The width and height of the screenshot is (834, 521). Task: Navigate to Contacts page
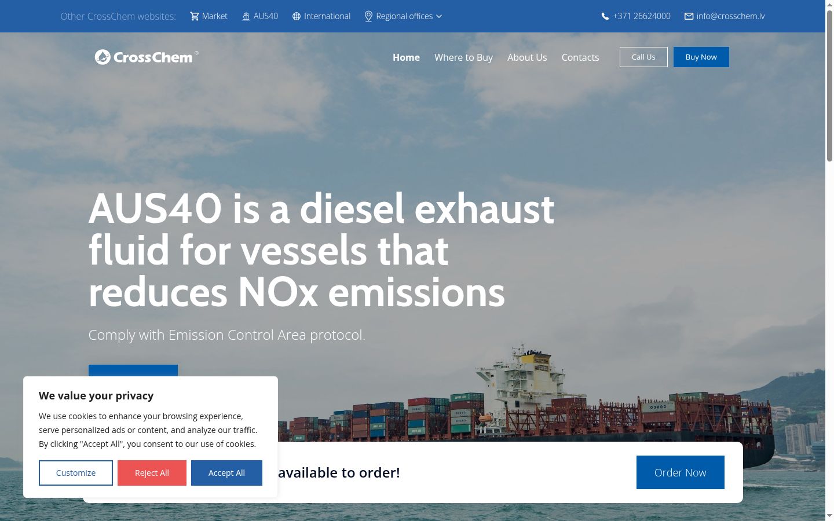pos(580,57)
